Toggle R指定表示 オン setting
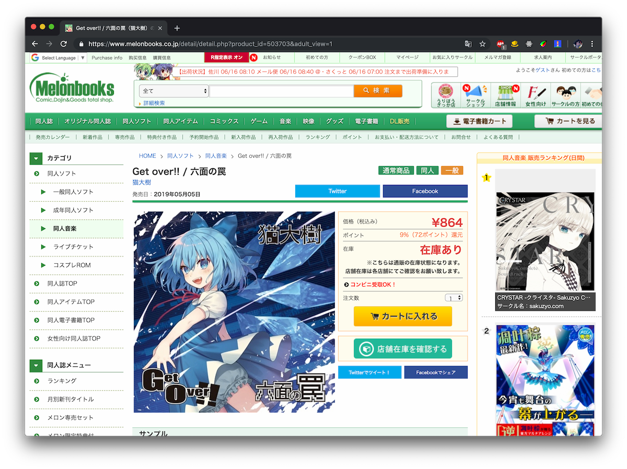This screenshot has width=627, height=469. click(226, 57)
